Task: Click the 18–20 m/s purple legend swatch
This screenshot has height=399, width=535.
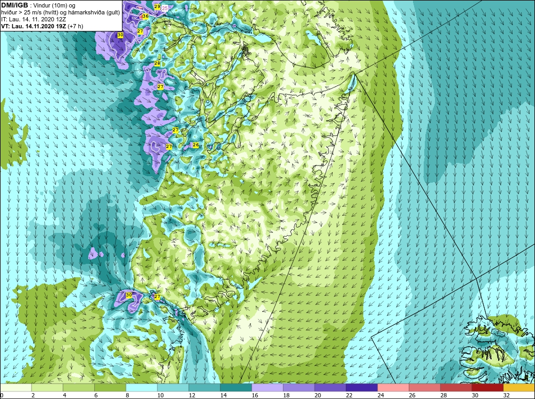Action: pyautogui.click(x=299, y=388)
